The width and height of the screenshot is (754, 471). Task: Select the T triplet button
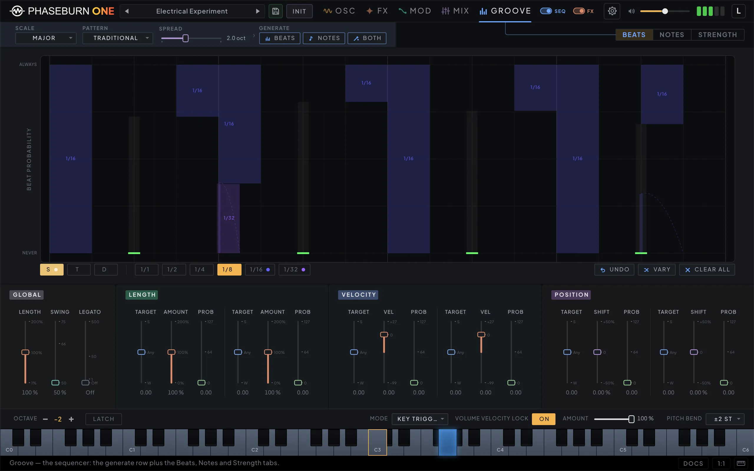pos(79,269)
